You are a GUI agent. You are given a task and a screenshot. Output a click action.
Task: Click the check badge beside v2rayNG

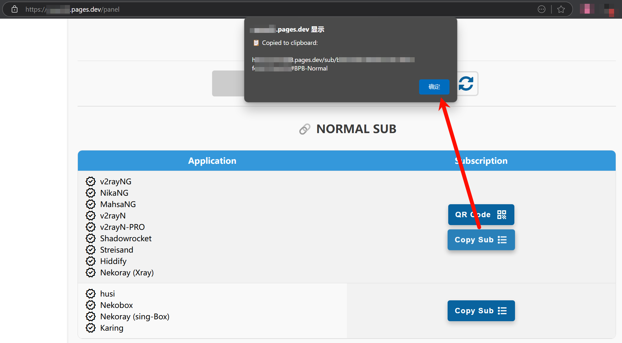coord(91,181)
